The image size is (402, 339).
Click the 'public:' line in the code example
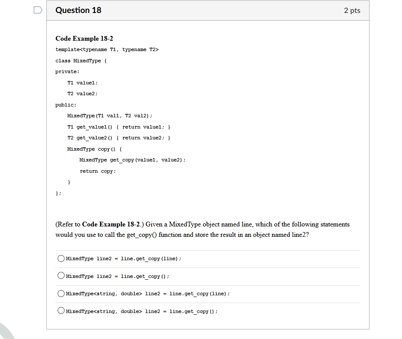[65, 104]
